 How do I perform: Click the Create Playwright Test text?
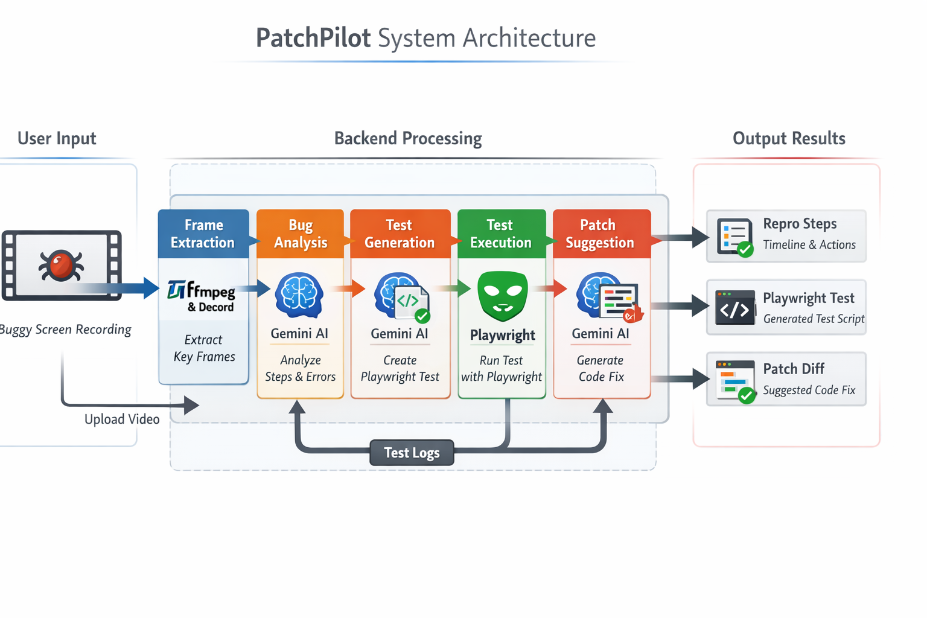pyautogui.click(x=400, y=368)
